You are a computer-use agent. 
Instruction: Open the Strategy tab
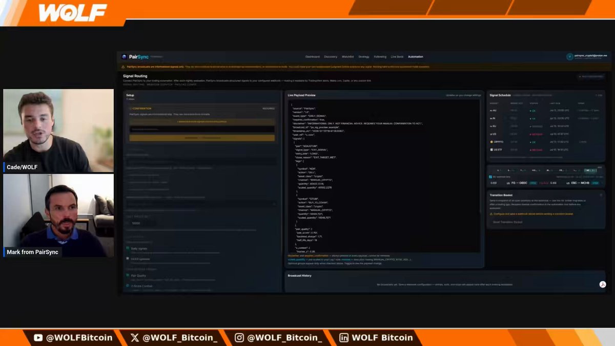pyautogui.click(x=364, y=56)
